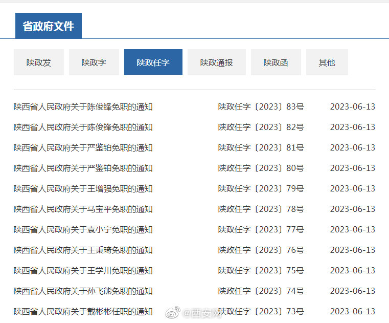Open the 陕政字 tab

94,62
